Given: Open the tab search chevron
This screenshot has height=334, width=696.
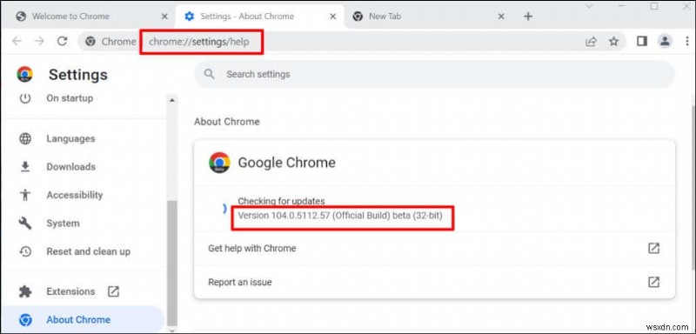Looking at the screenshot, I should coord(589,6).
